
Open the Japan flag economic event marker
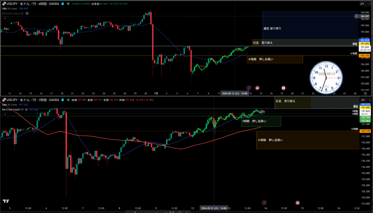pyautogui.click(x=283, y=88)
